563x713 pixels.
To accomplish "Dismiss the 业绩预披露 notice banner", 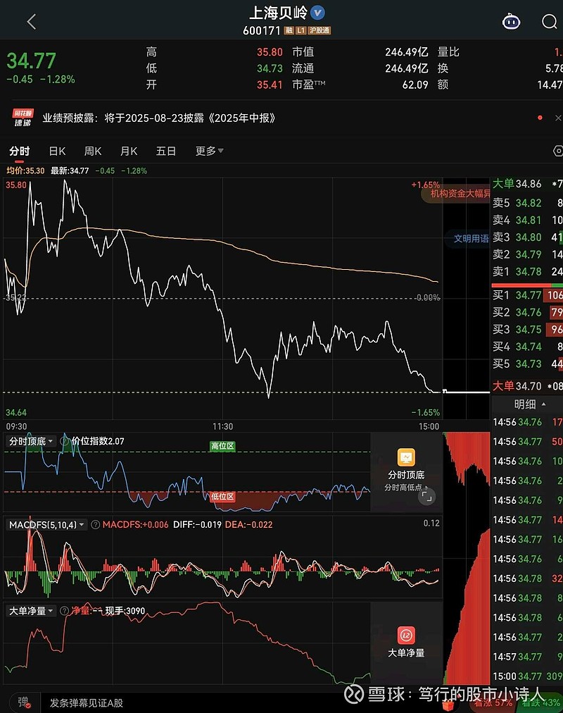I will (x=558, y=118).
